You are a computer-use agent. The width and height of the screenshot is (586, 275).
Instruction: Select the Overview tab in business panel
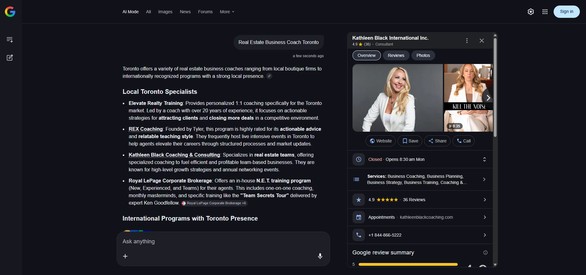(367, 55)
